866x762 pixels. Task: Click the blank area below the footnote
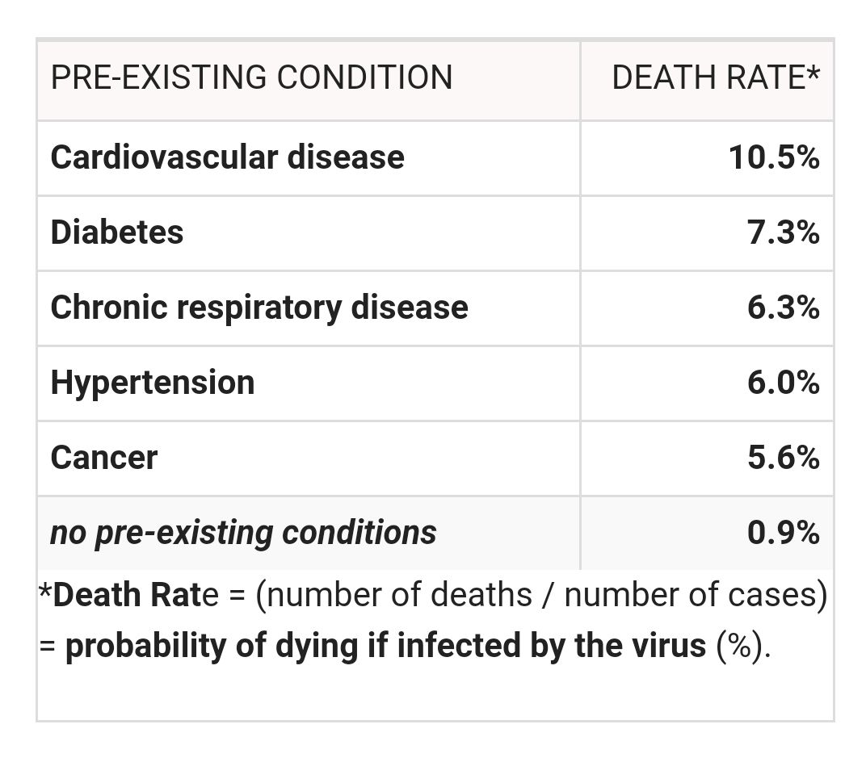pyautogui.click(x=435, y=694)
